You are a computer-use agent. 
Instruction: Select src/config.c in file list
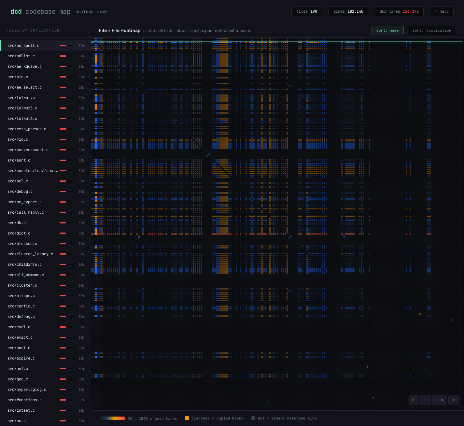point(46,306)
